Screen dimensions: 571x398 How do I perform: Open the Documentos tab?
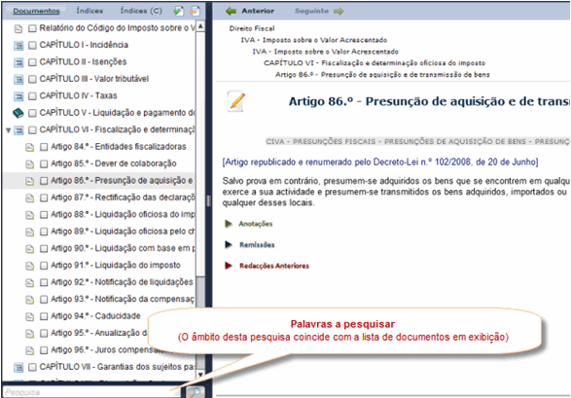[x=36, y=11]
